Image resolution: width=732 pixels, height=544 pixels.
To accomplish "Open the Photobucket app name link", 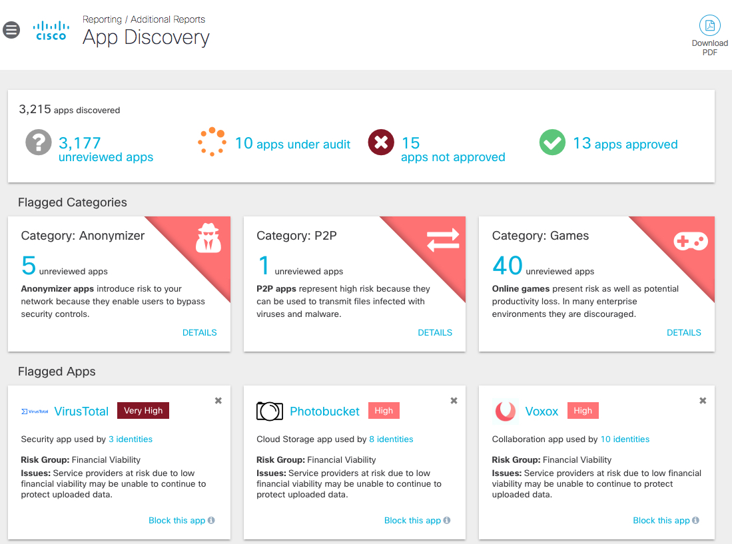I will (x=324, y=411).
